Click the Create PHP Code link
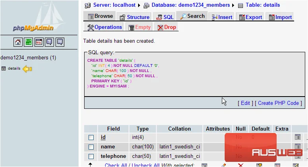 (x=278, y=103)
